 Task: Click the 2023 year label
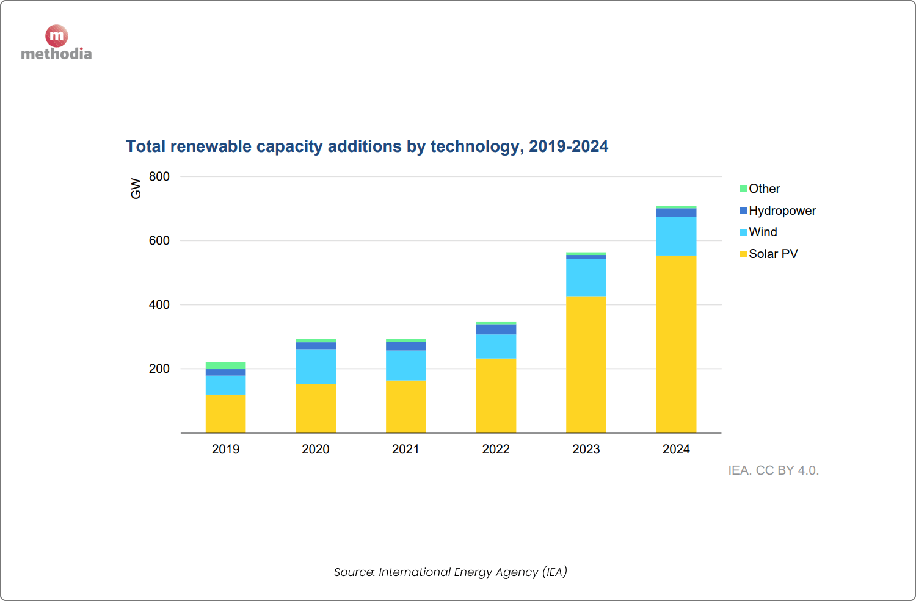pos(586,449)
